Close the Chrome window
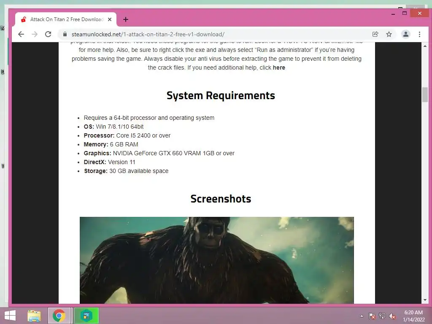 tap(419, 13)
